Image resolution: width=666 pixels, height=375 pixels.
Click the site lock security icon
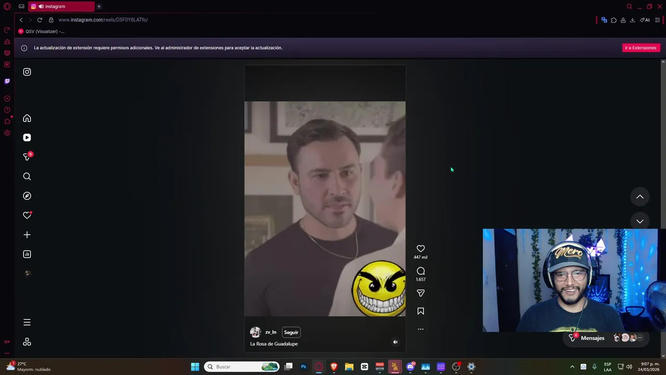(x=51, y=20)
